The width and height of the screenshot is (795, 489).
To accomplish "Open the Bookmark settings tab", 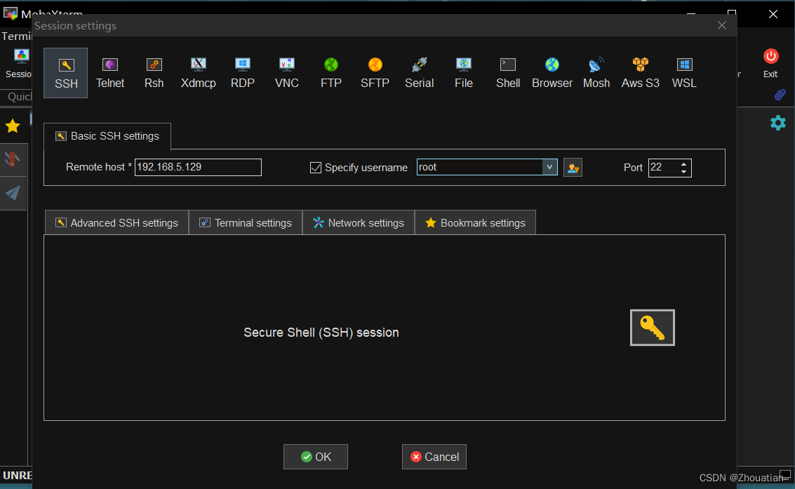I will pyautogui.click(x=476, y=223).
